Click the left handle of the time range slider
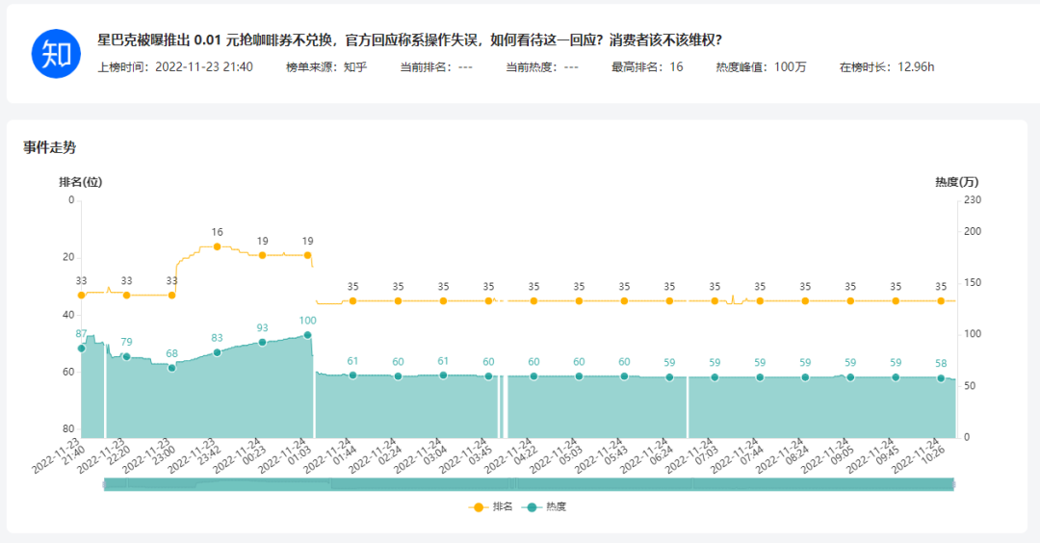The image size is (1040, 543). tap(104, 485)
